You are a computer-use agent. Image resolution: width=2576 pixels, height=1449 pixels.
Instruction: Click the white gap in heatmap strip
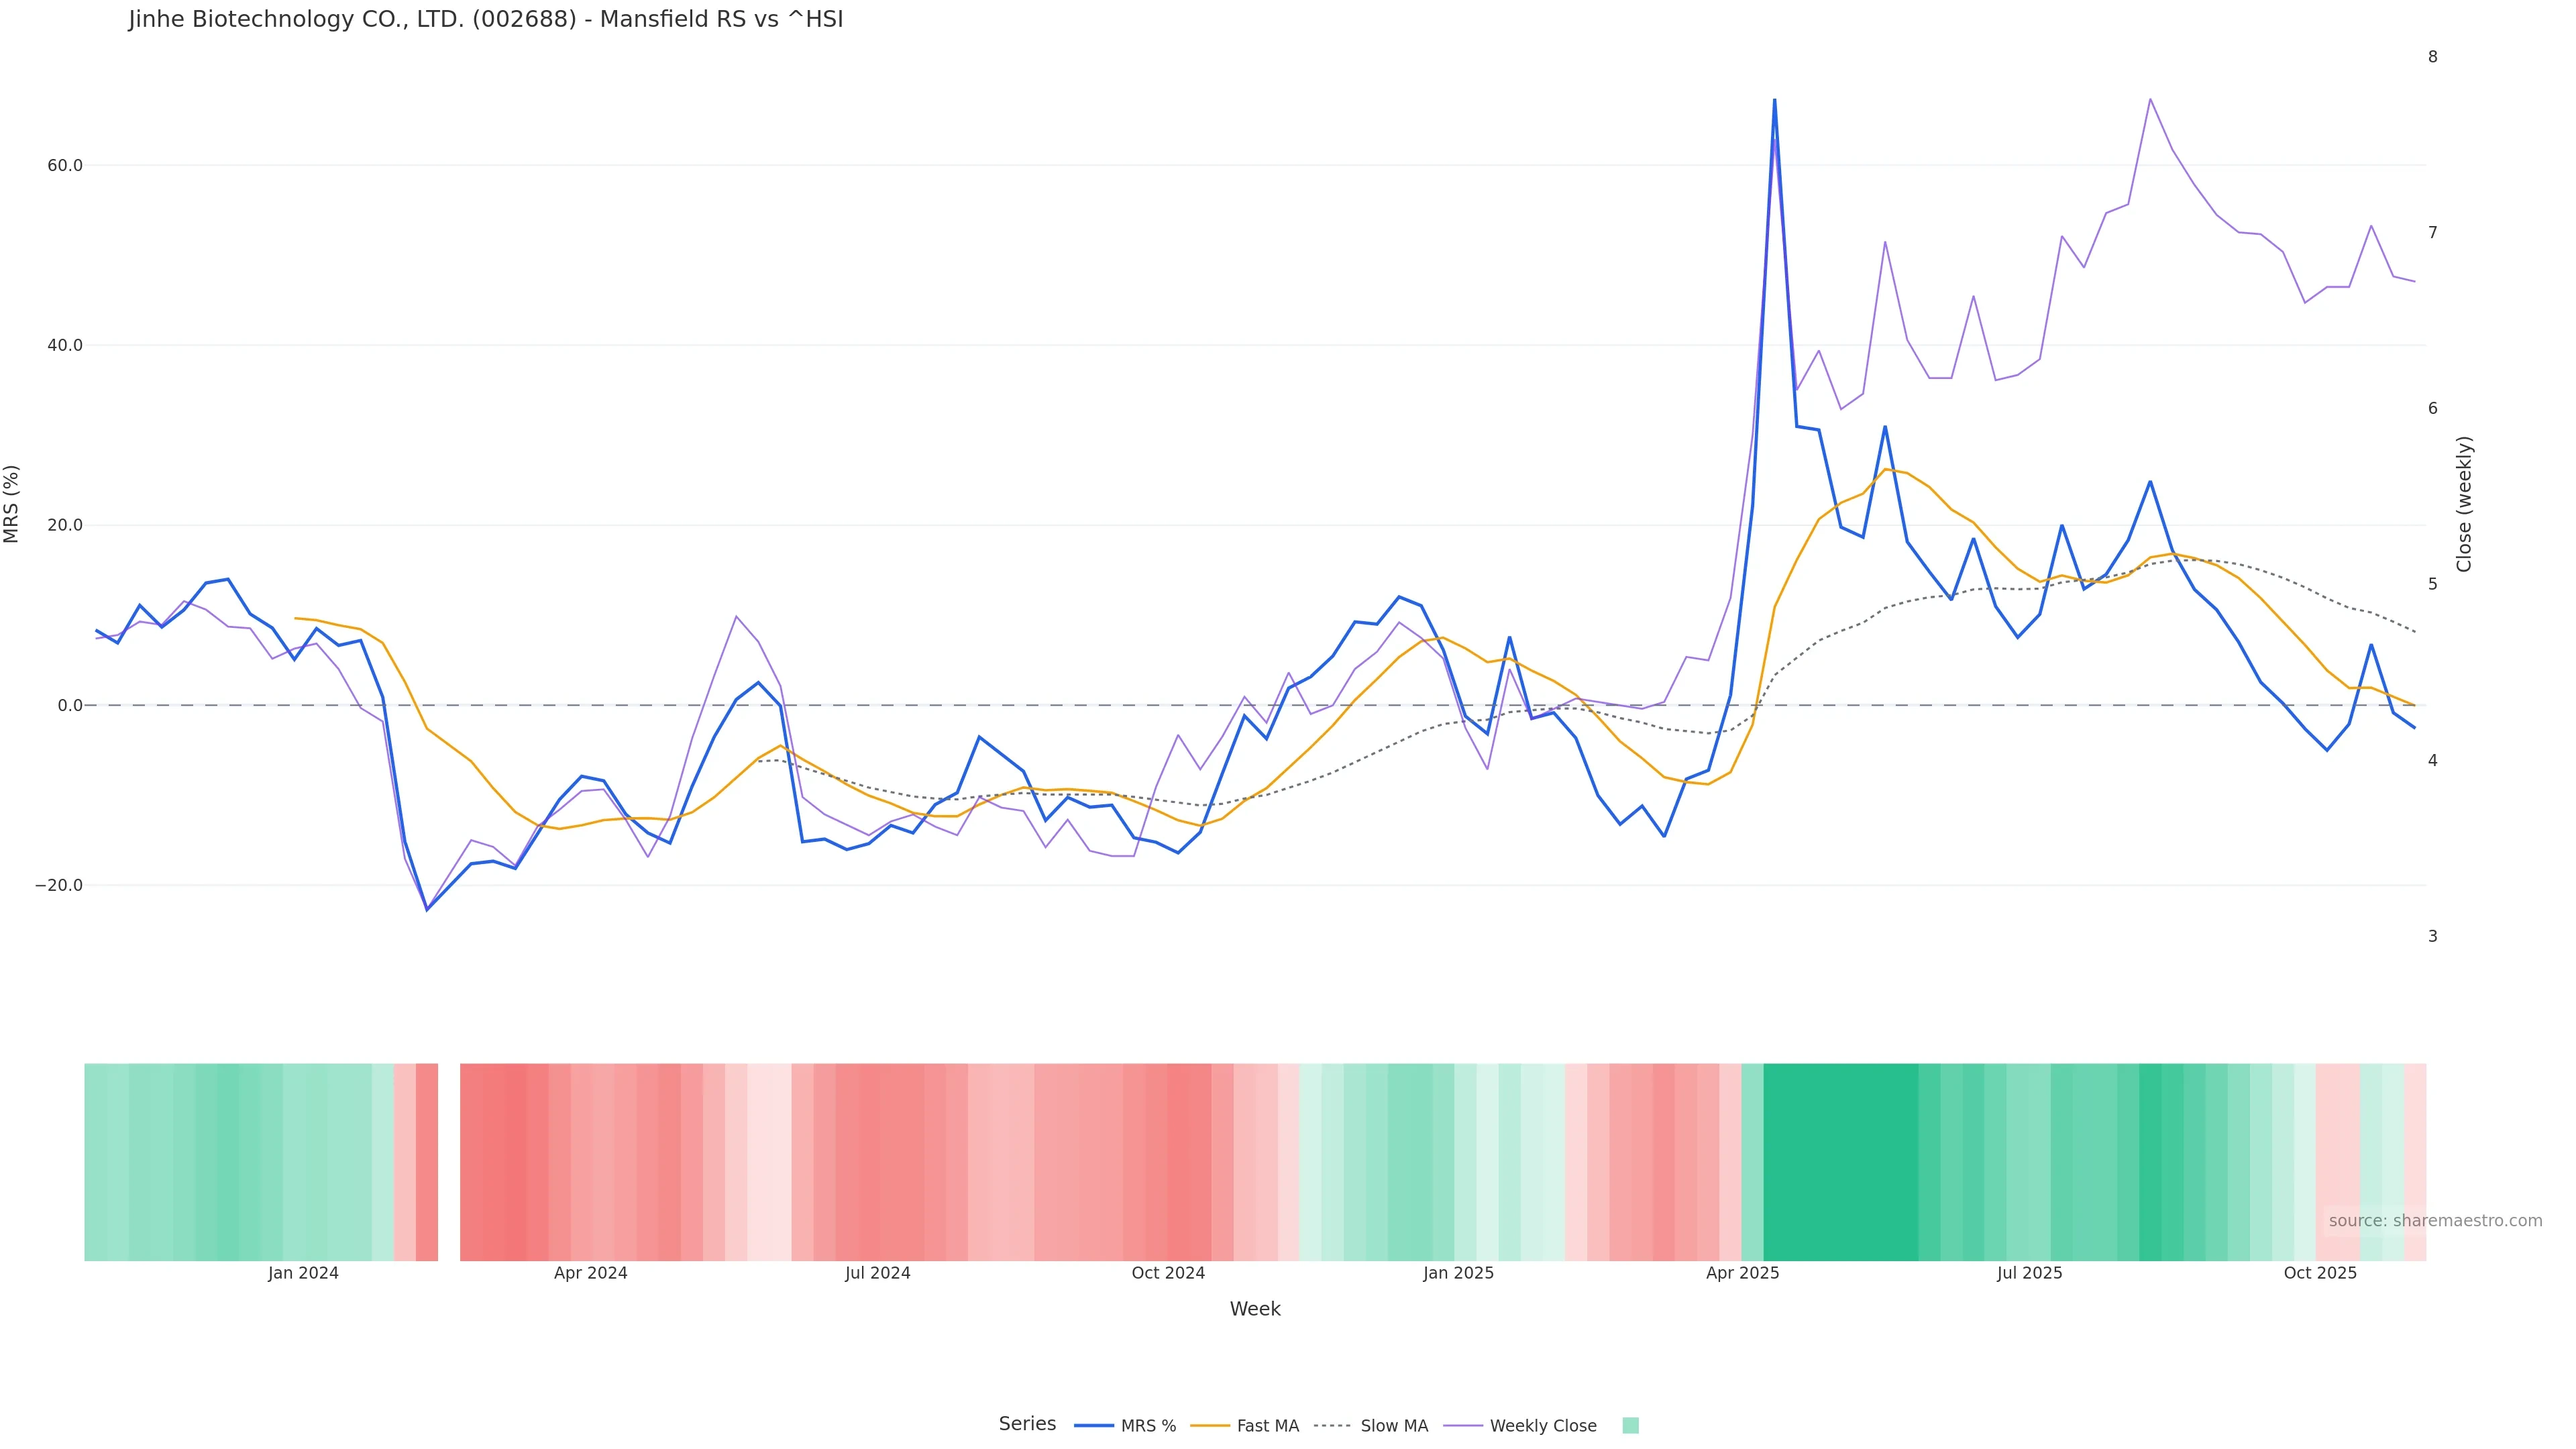[x=449, y=1162]
